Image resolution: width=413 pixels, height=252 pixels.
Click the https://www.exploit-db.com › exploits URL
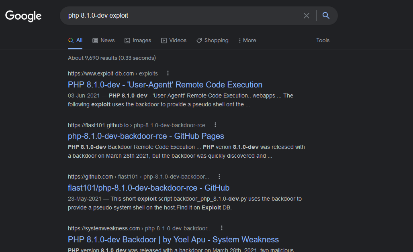(x=113, y=73)
